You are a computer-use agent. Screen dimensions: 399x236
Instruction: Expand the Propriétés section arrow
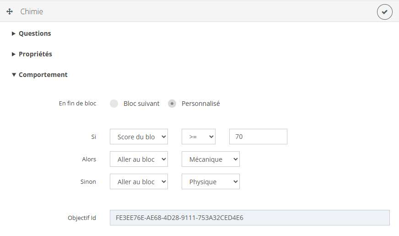click(x=14, y=54)
